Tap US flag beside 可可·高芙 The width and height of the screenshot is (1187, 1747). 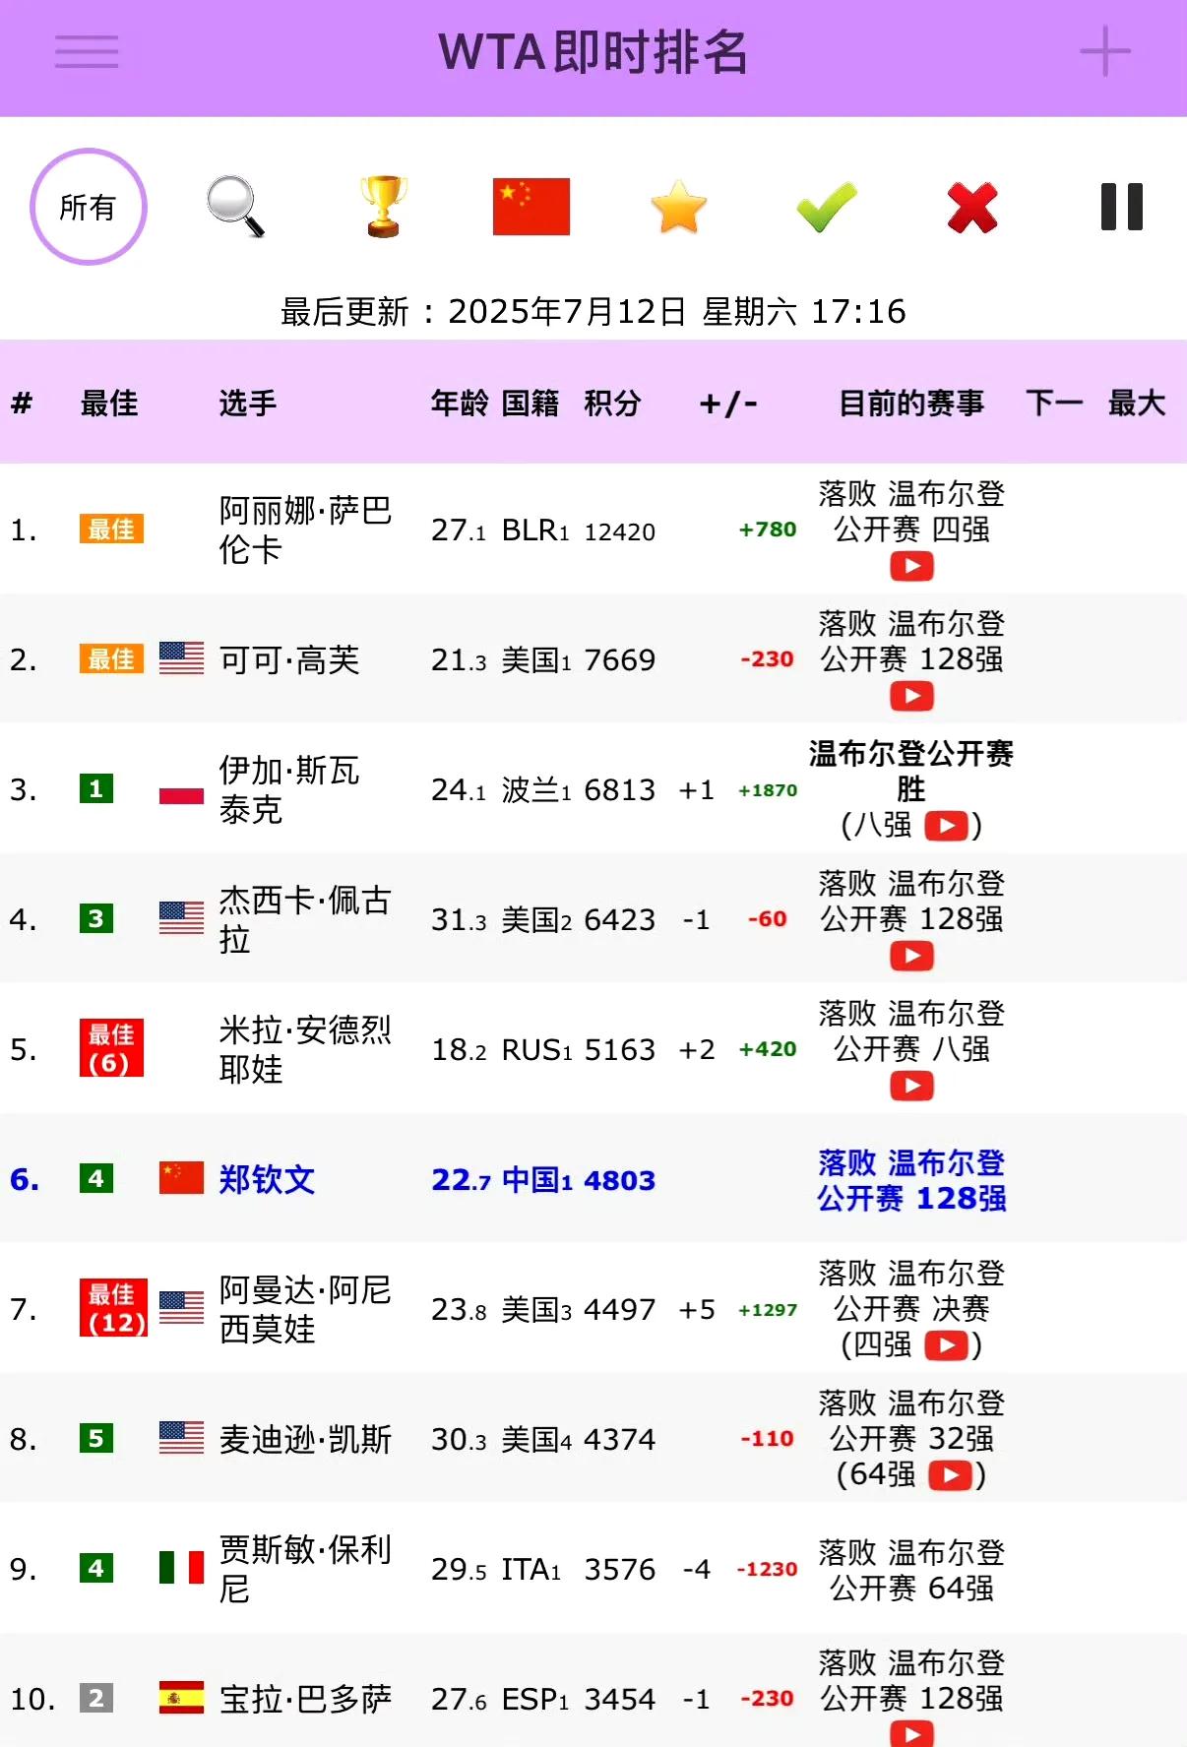[181, 658]
